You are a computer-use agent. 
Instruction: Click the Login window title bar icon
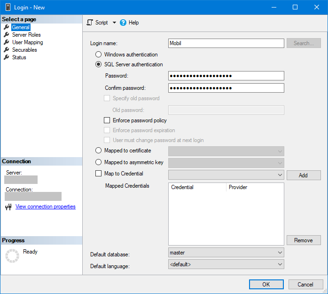(x=7, y=7)
